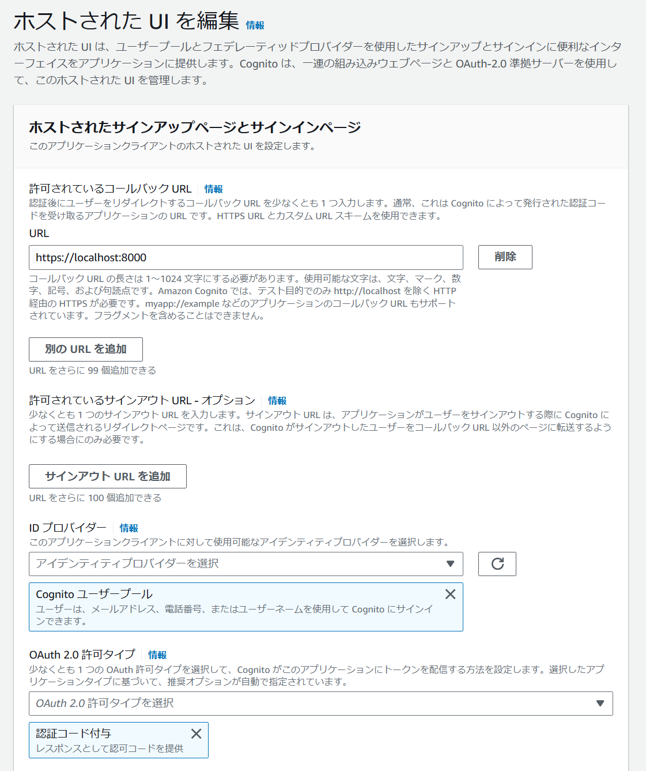Click the dropdown arrow on アイデンティティプロバイダーを選択
Image resolution: width=646 pixels, height=771 pixels.
point(451,564)
